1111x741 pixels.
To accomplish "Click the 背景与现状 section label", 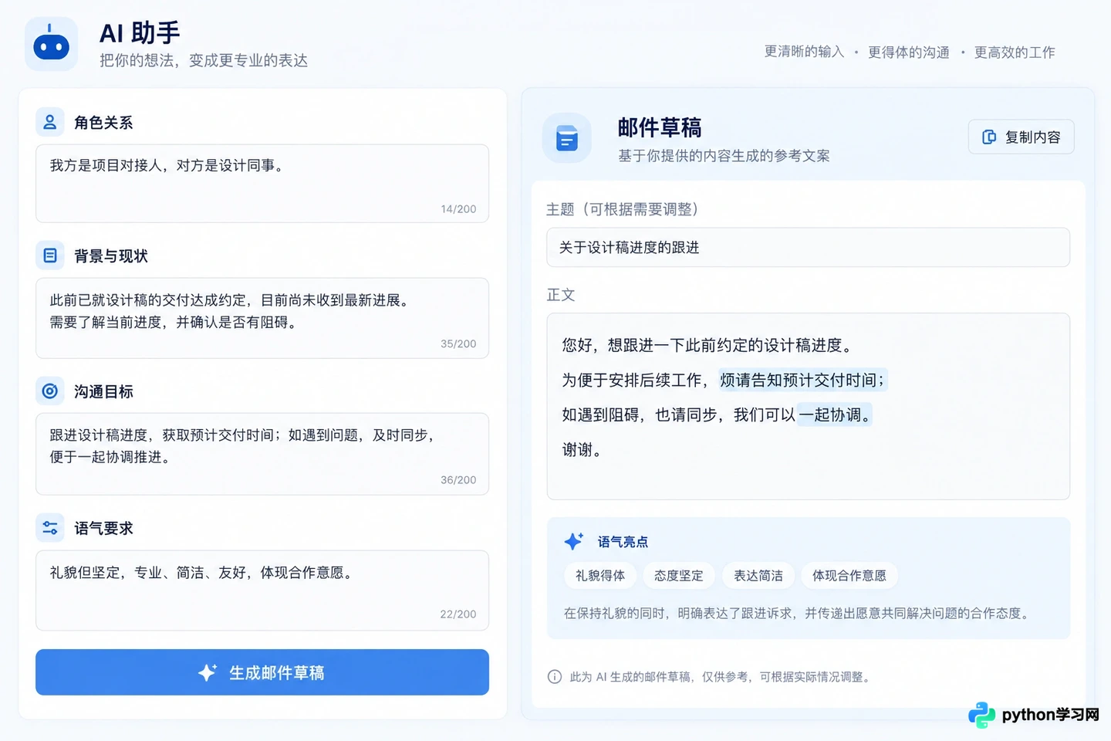I will 111,256.
